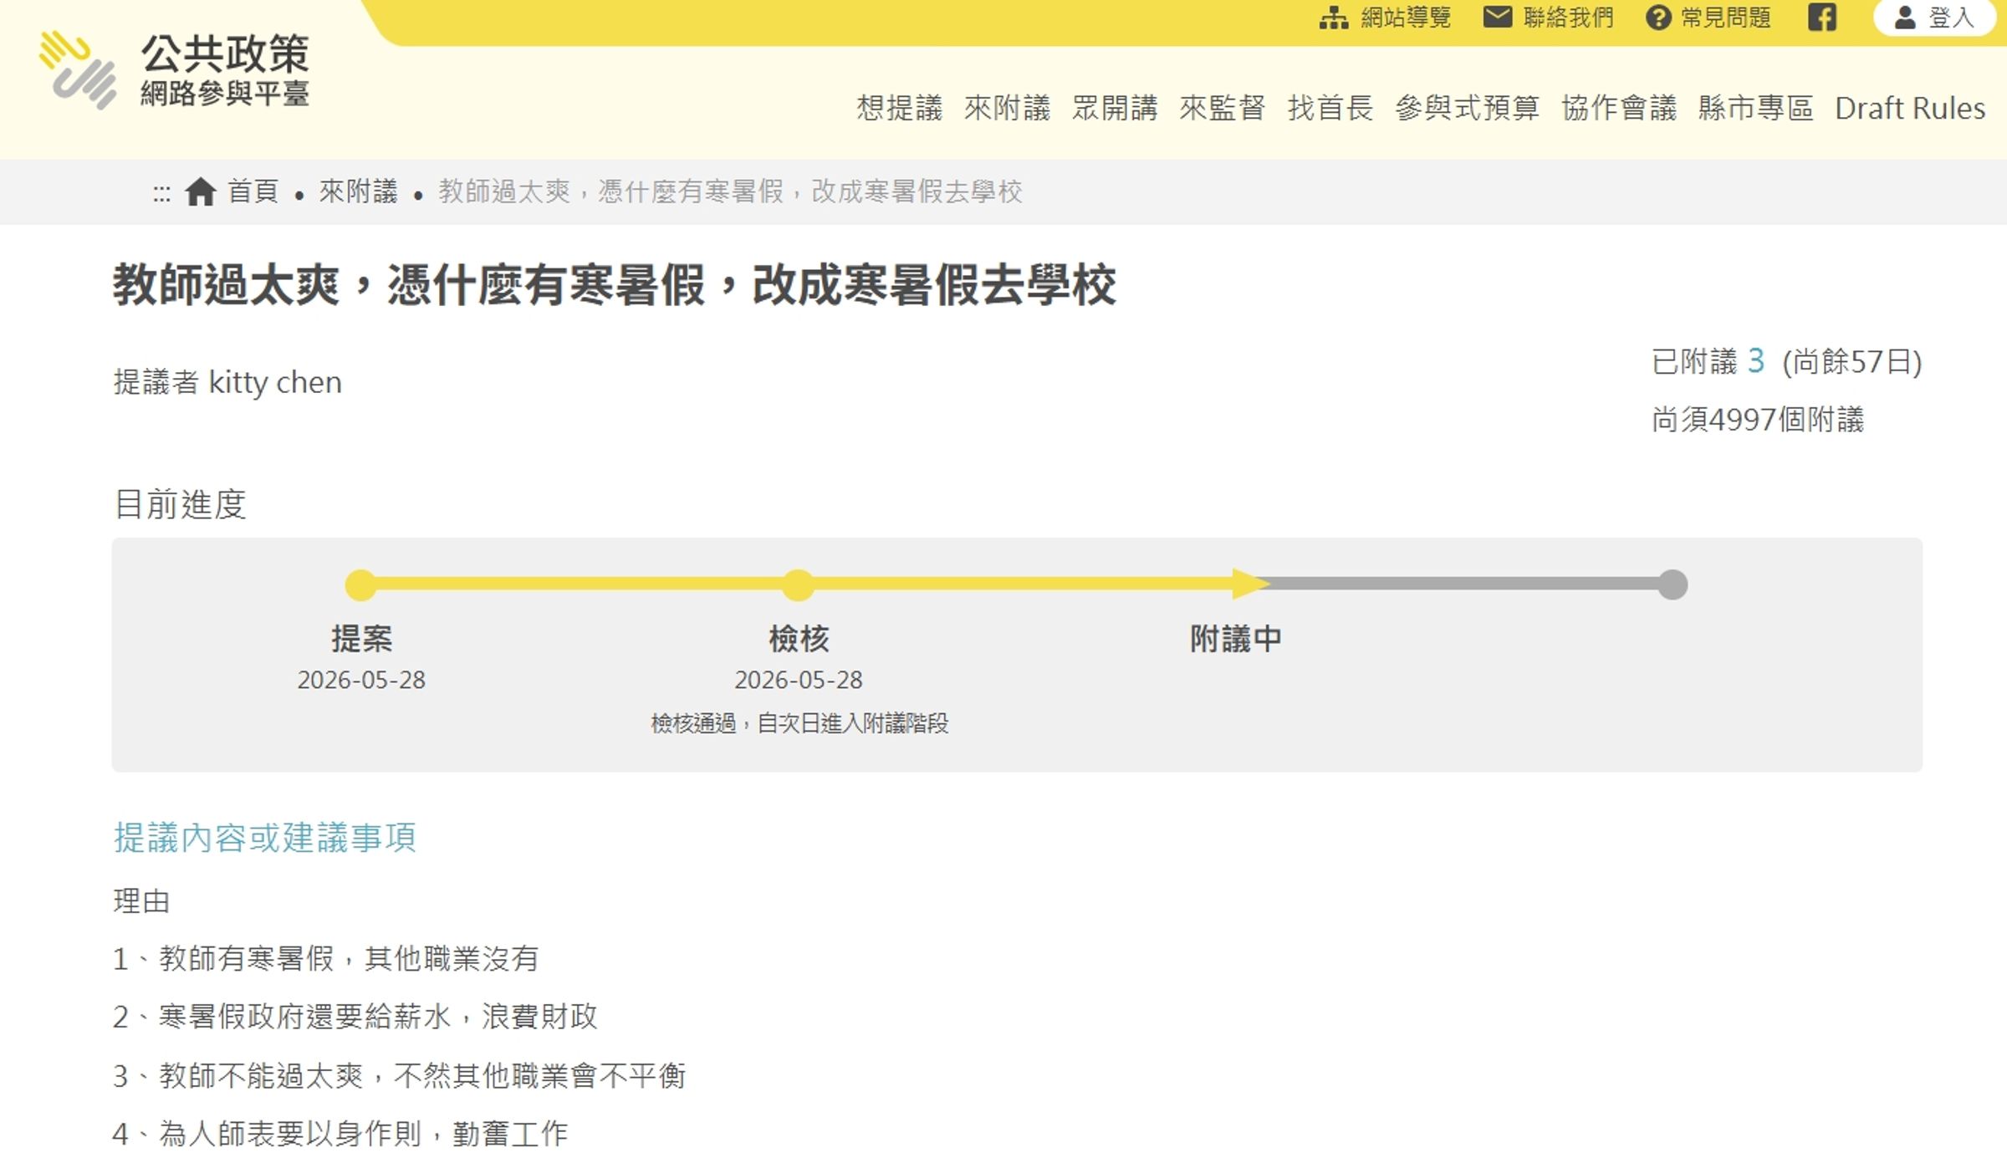Click the (尚餘57日) remaining days text
The width and height of the screenshot is (2007, 1168).
pos(1852,362)
